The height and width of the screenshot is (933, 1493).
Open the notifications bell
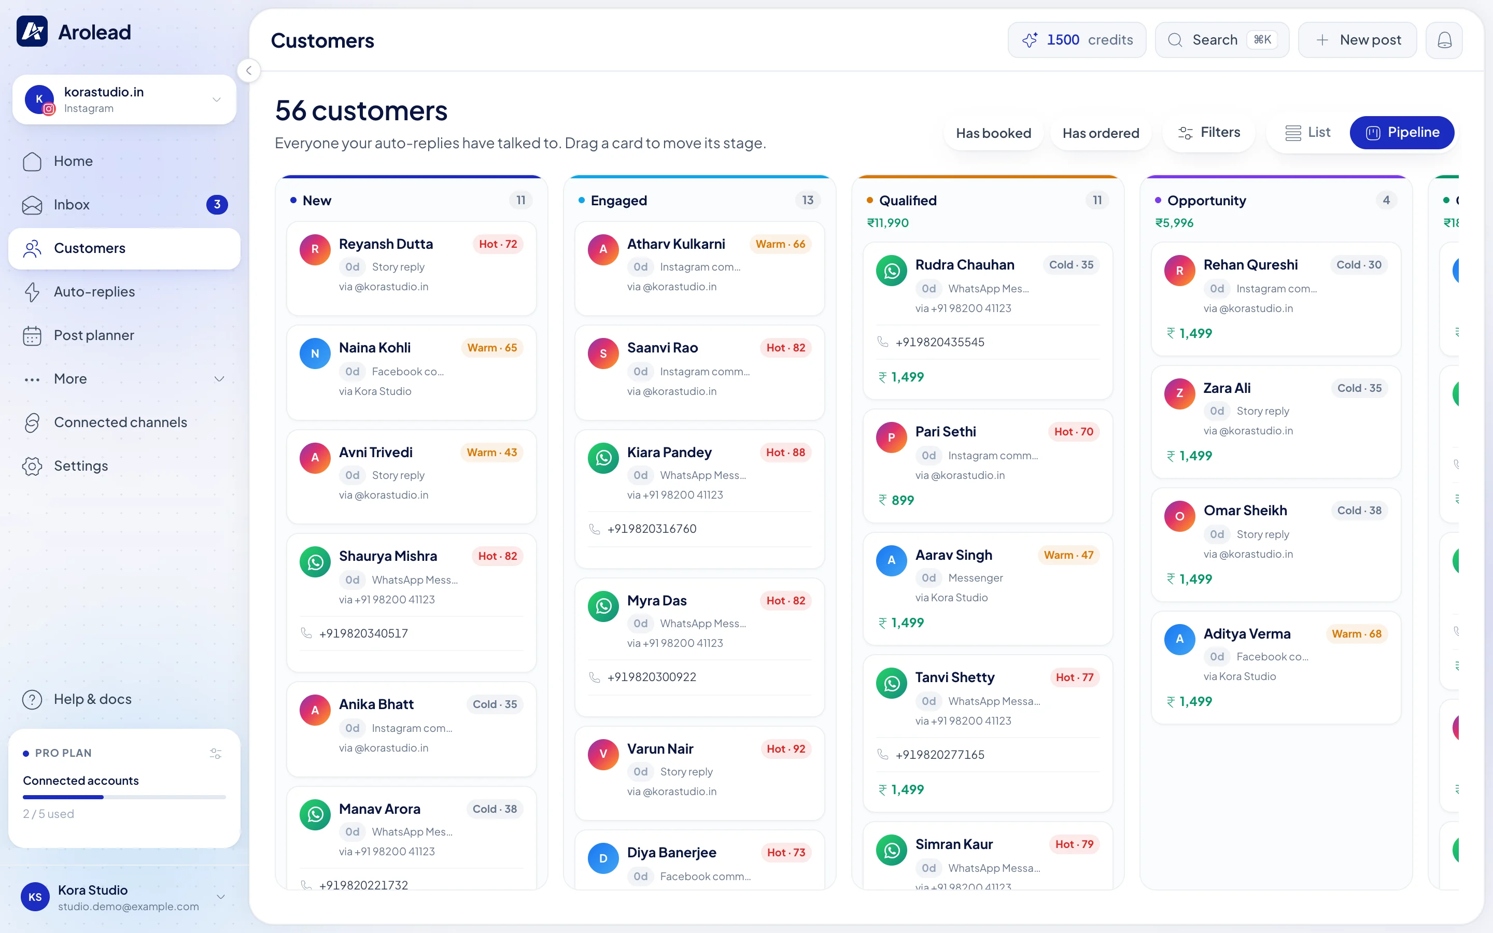pos(1444,40)
